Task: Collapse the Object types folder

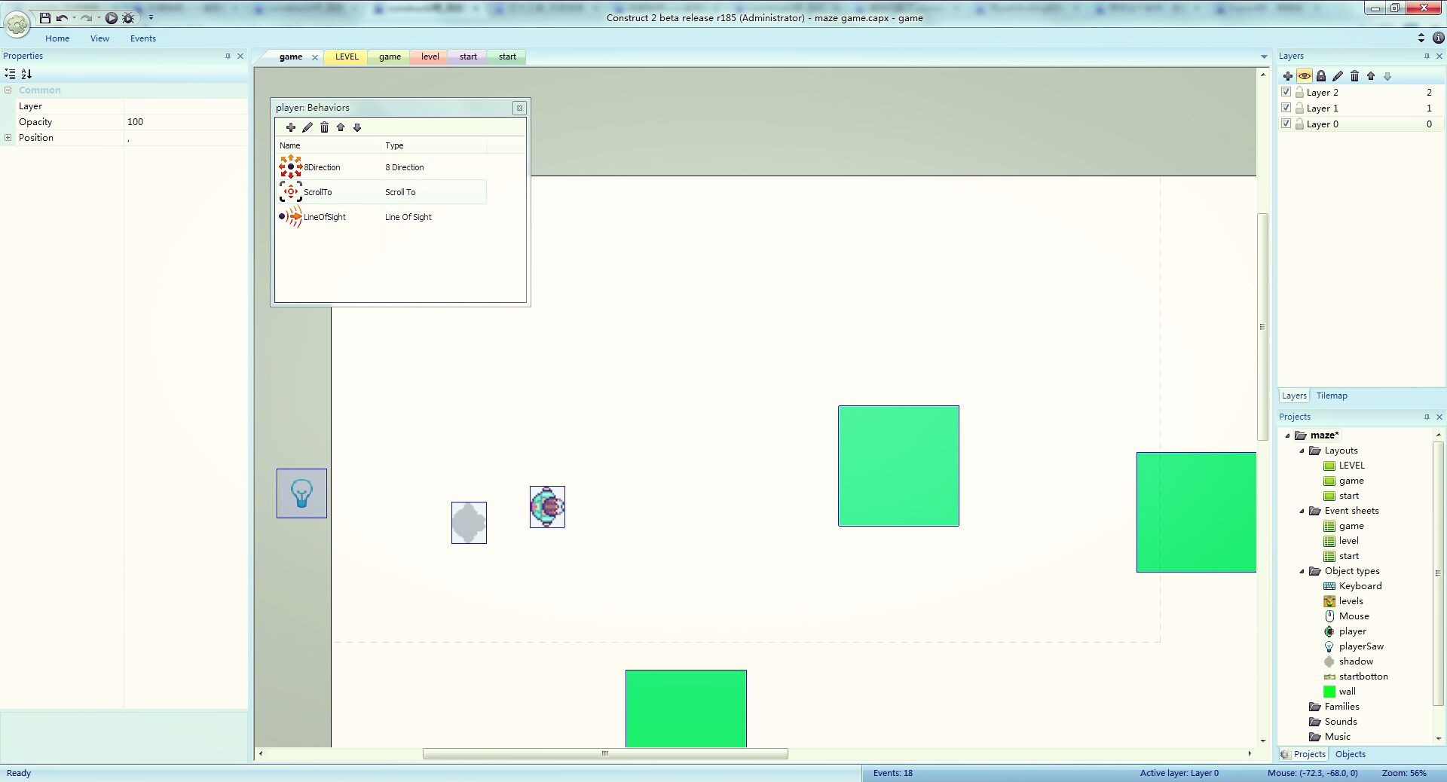Action: [x=1302, y=571]
